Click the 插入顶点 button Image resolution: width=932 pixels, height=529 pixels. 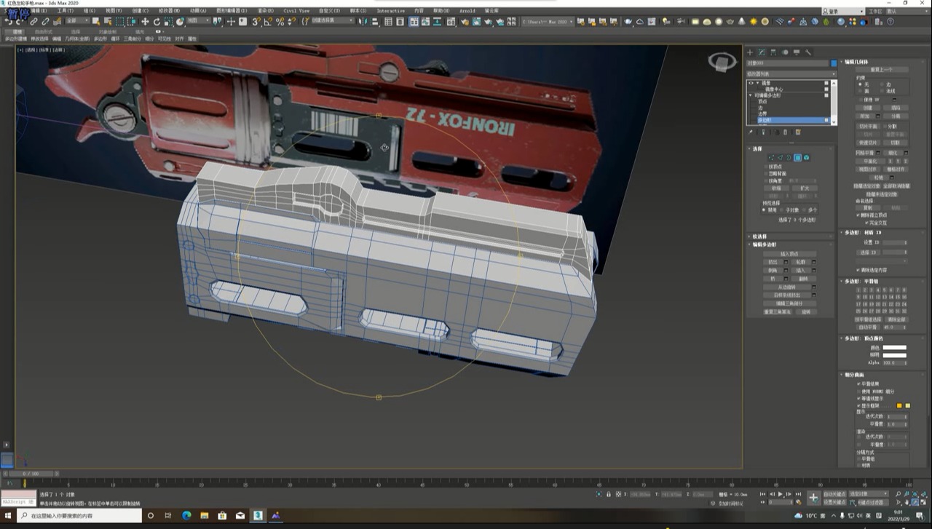789,254
